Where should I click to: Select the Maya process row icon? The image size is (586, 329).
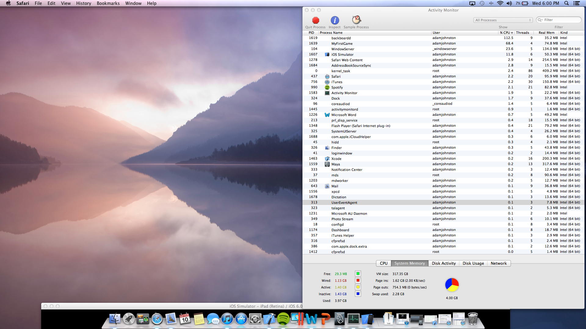(x=327, y=164)
